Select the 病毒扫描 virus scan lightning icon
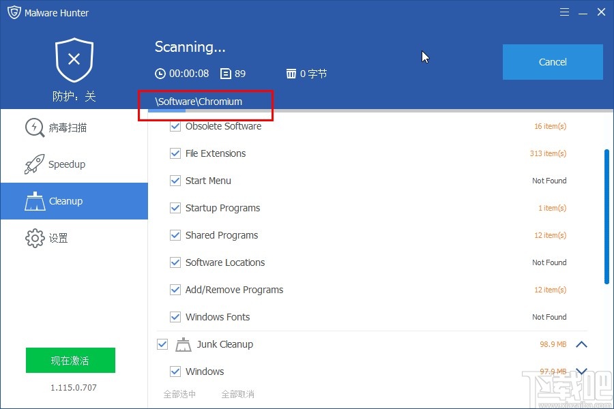614x409 pixels. click(x=34, y=127)
